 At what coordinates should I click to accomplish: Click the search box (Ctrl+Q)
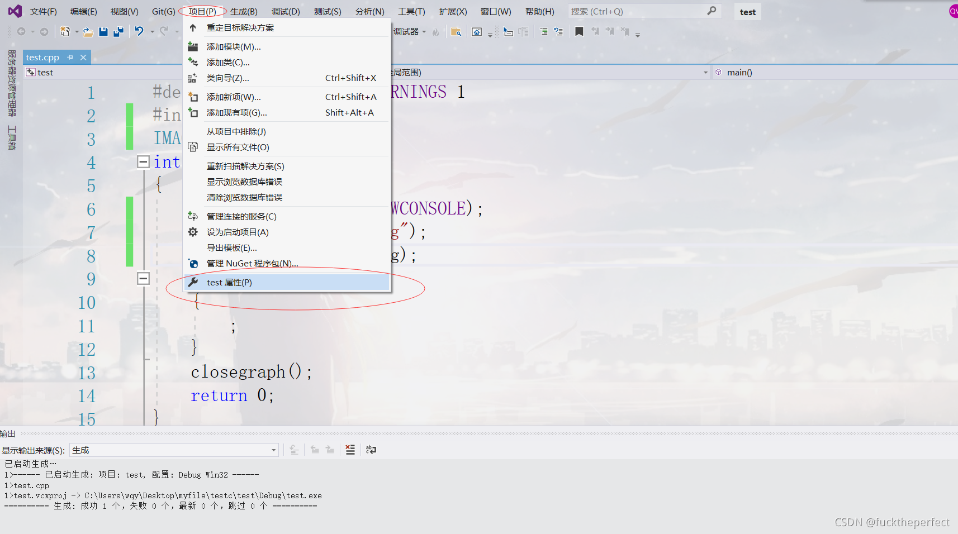tap(644, 11)
